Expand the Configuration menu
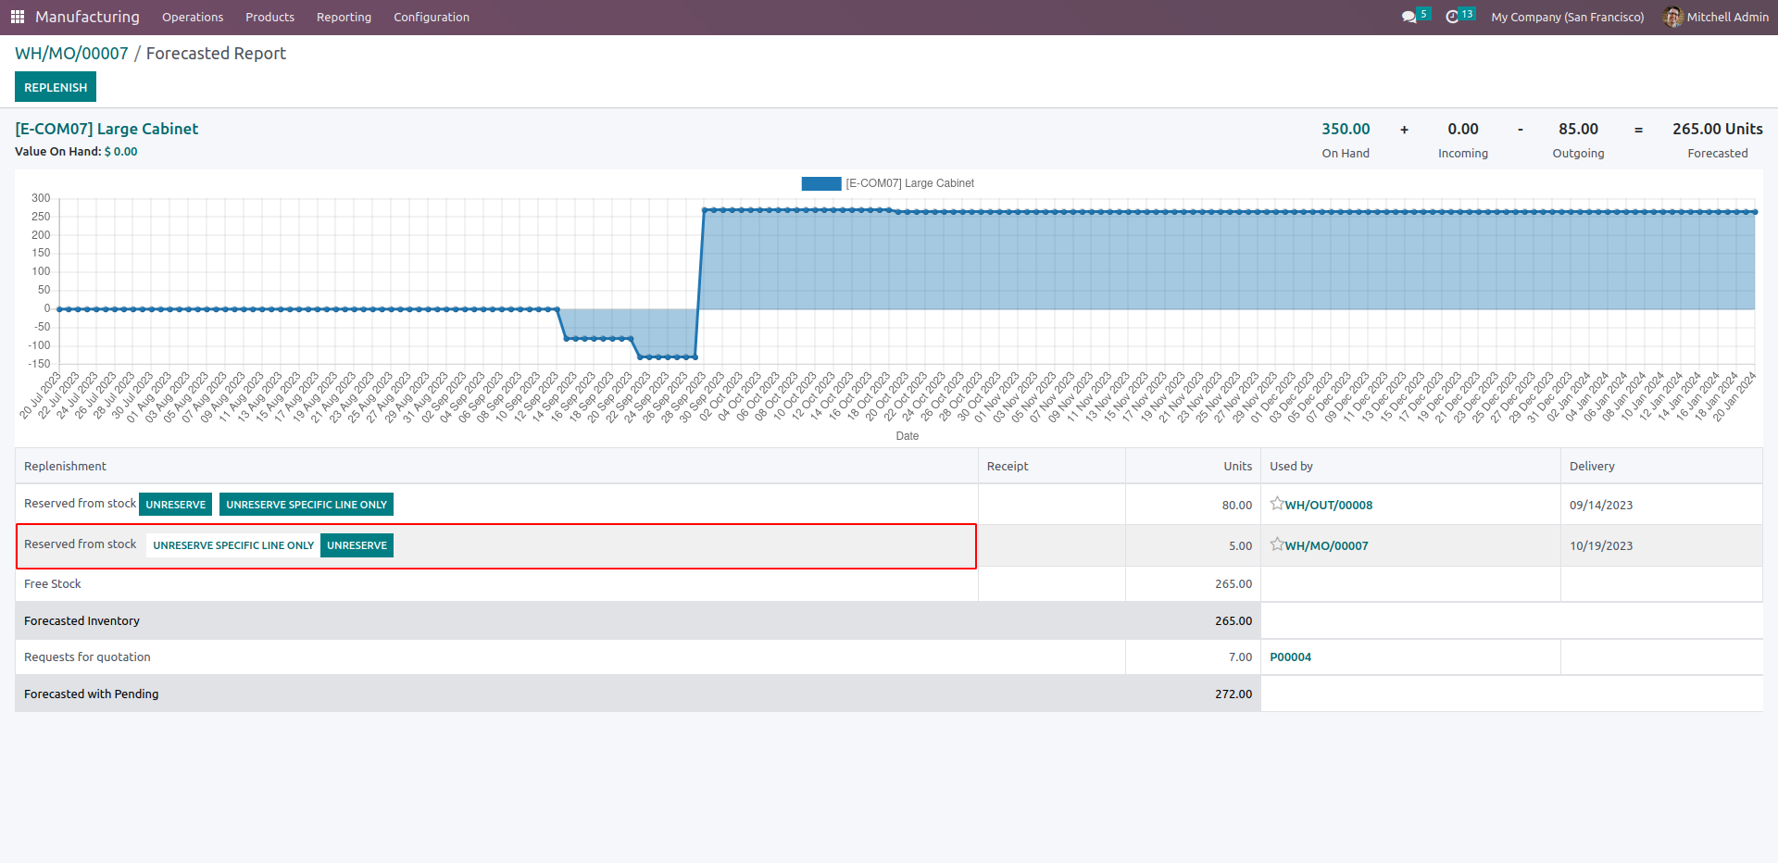 point(432,17)
